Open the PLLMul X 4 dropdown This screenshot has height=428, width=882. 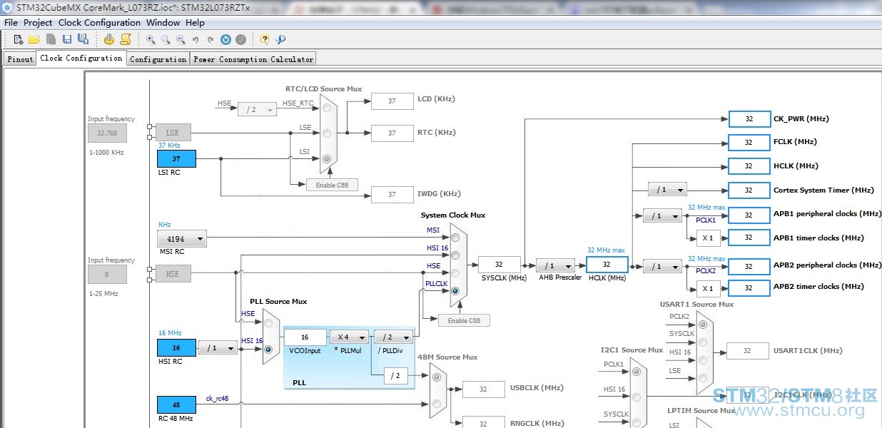(x=350, y=337)
